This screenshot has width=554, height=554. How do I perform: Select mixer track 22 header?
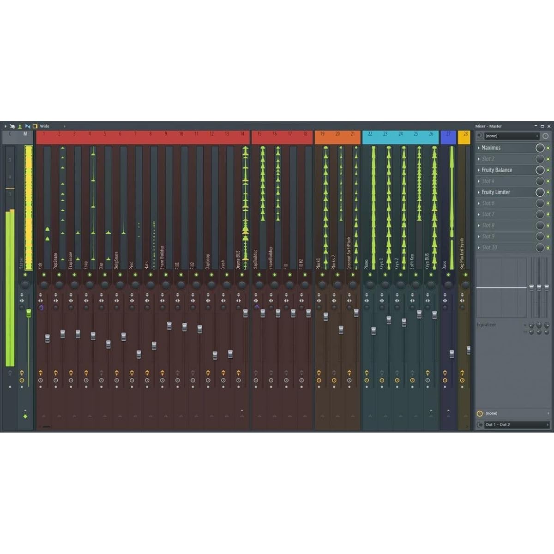pyautogui.click(x=370, y=137)
